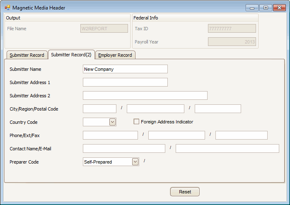Focus the Postal Code input field
This screenshot has height=205, width=290.
pyautogui.click(x=217, y=109)
